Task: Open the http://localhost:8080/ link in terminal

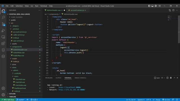Action: 70,87
